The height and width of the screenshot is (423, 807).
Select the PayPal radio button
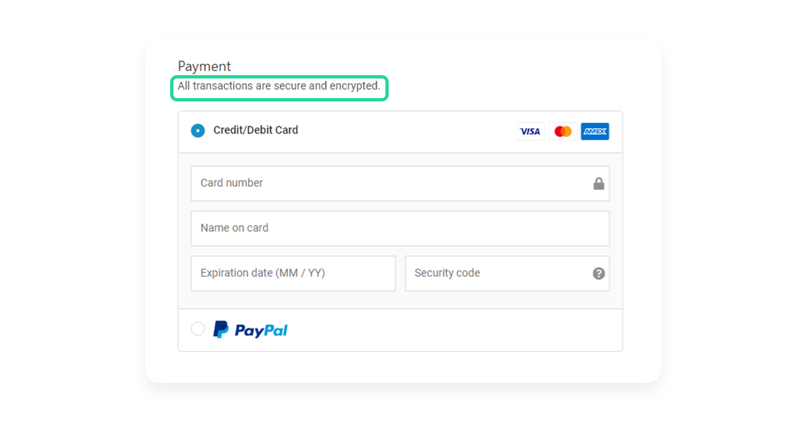(198, 328)
